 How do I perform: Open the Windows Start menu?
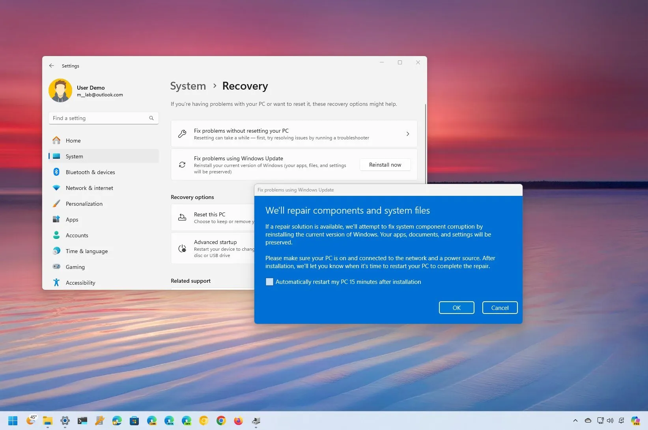point(13,421)
